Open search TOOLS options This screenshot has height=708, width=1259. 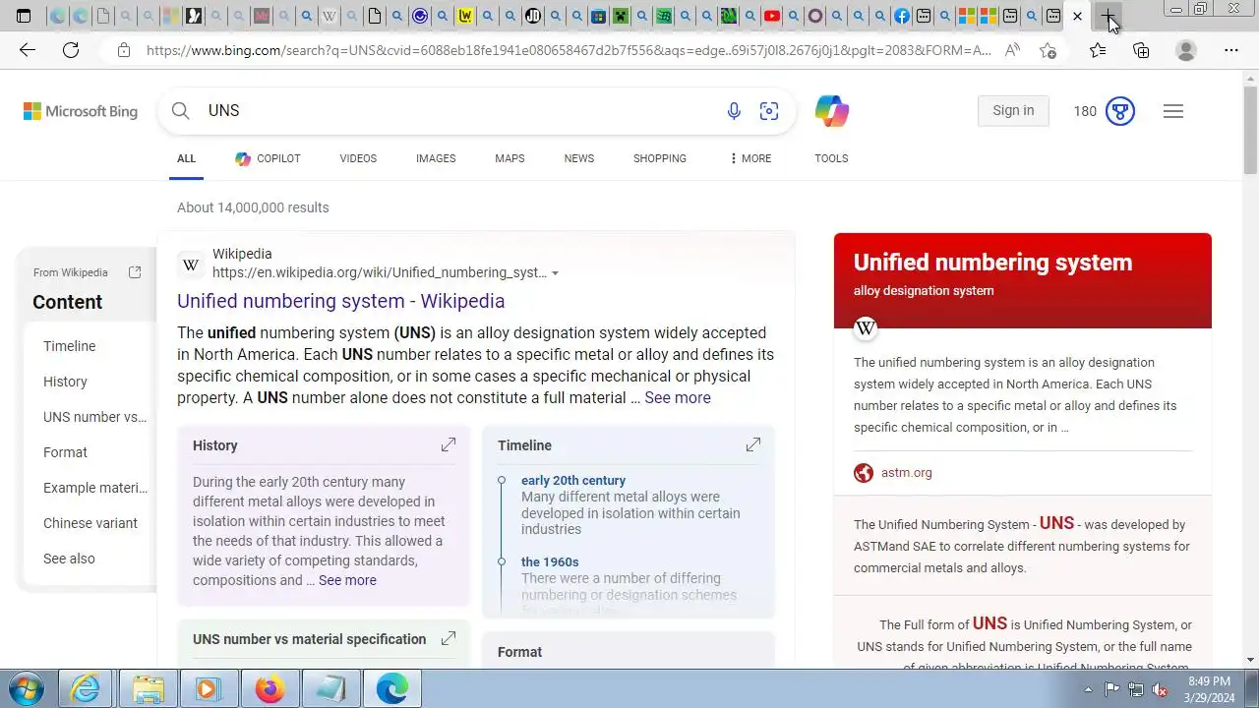pos(831,158)
